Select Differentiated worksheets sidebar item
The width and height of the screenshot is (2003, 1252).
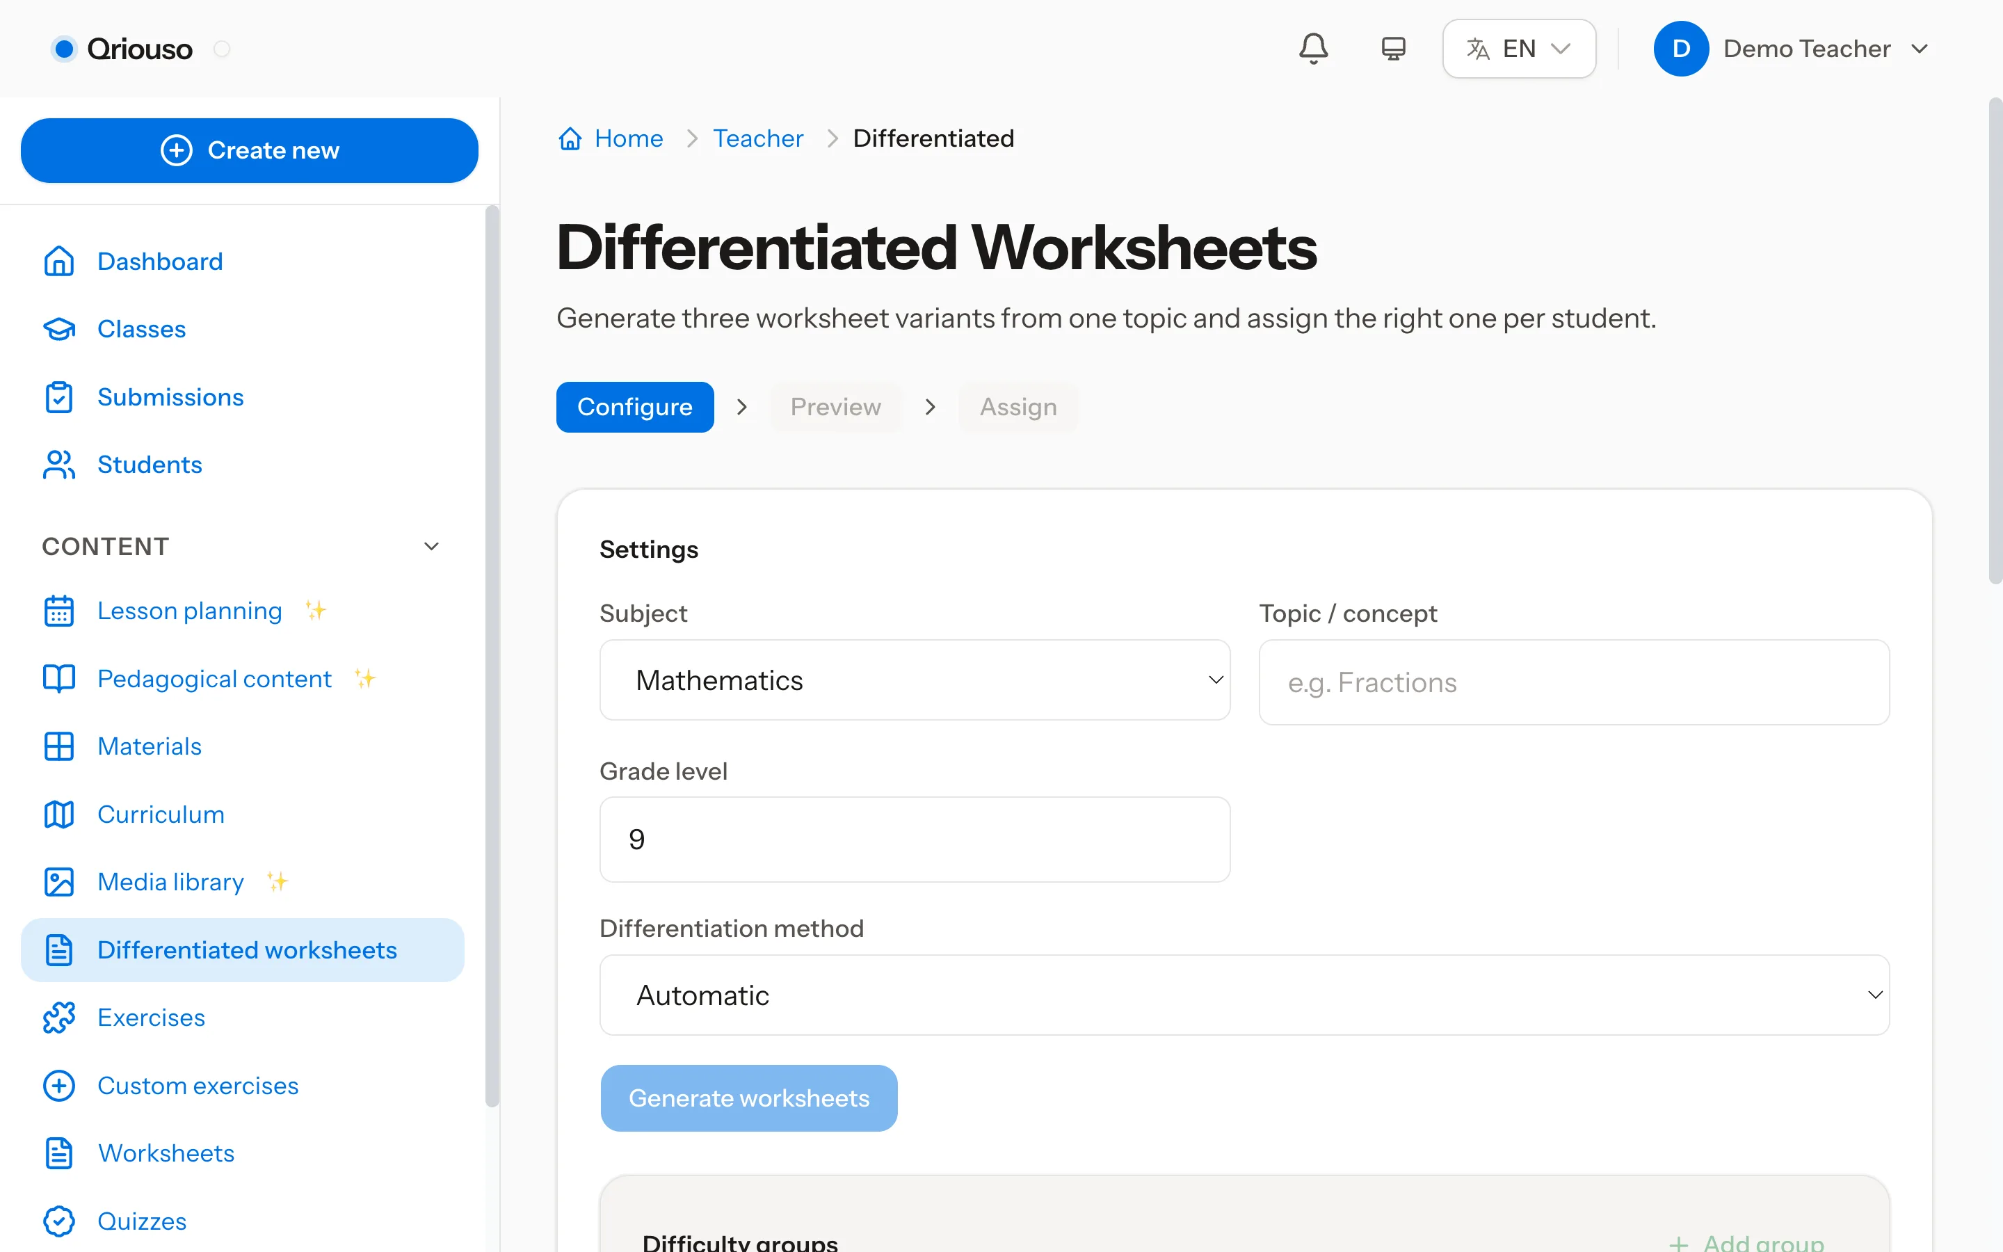coord(243,949)
